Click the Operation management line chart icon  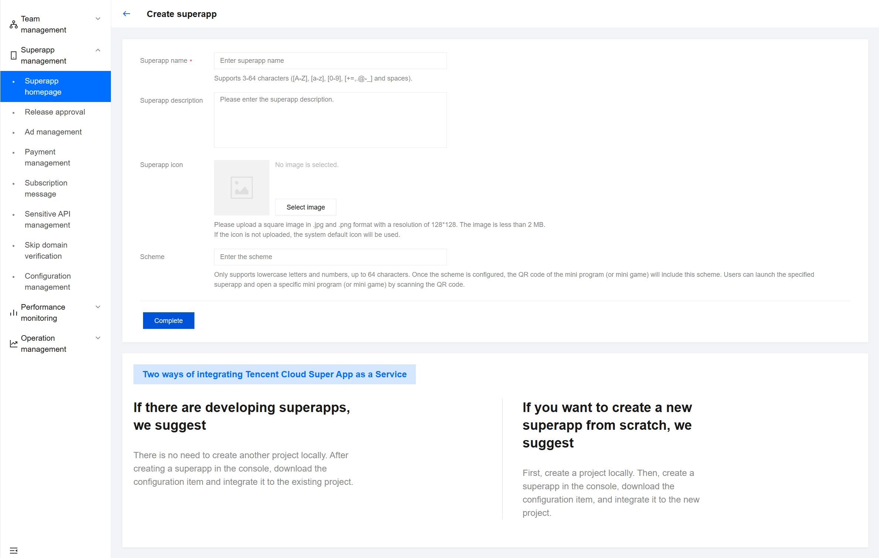[14, 344]
